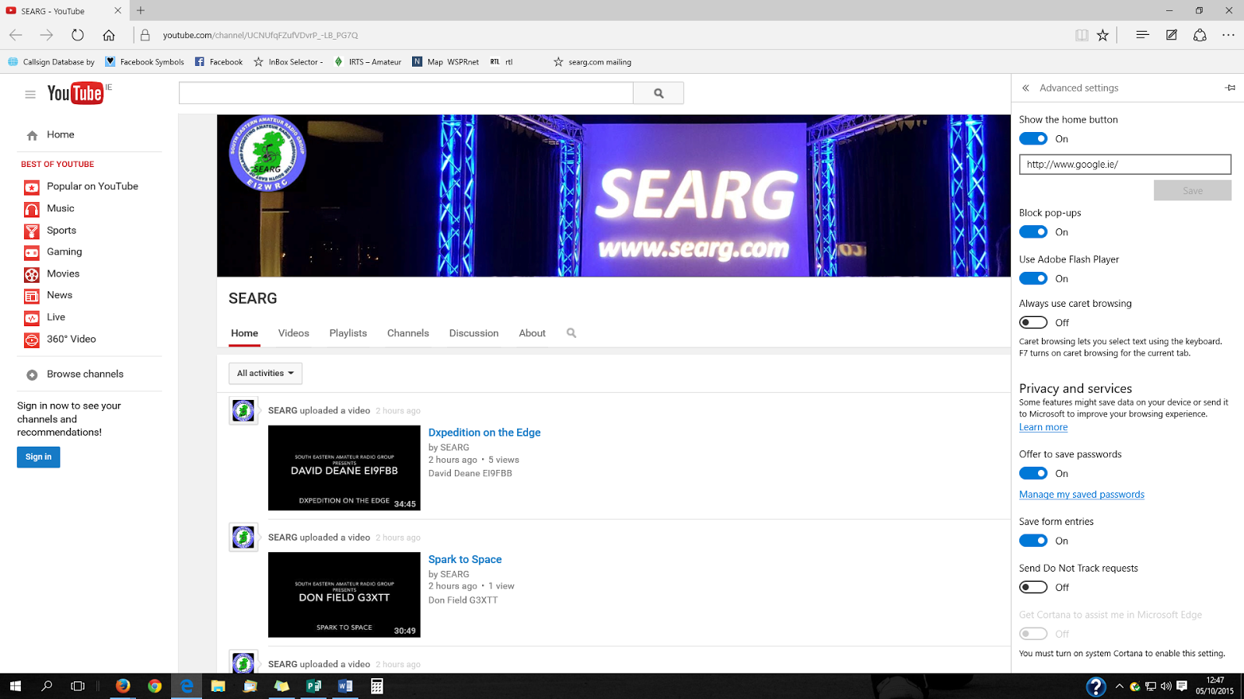
Task: Click the YouTube logo
Action: click(x=75, y=93)
